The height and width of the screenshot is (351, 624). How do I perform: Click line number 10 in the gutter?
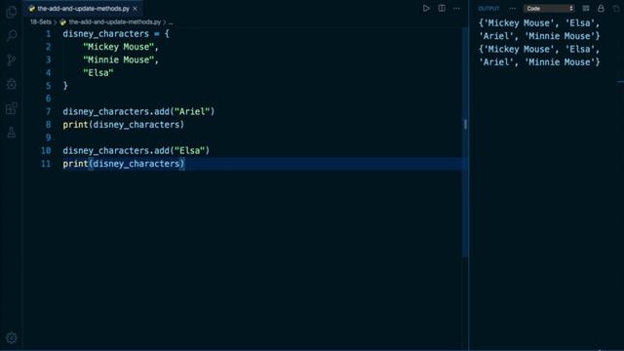pos(46,150)
